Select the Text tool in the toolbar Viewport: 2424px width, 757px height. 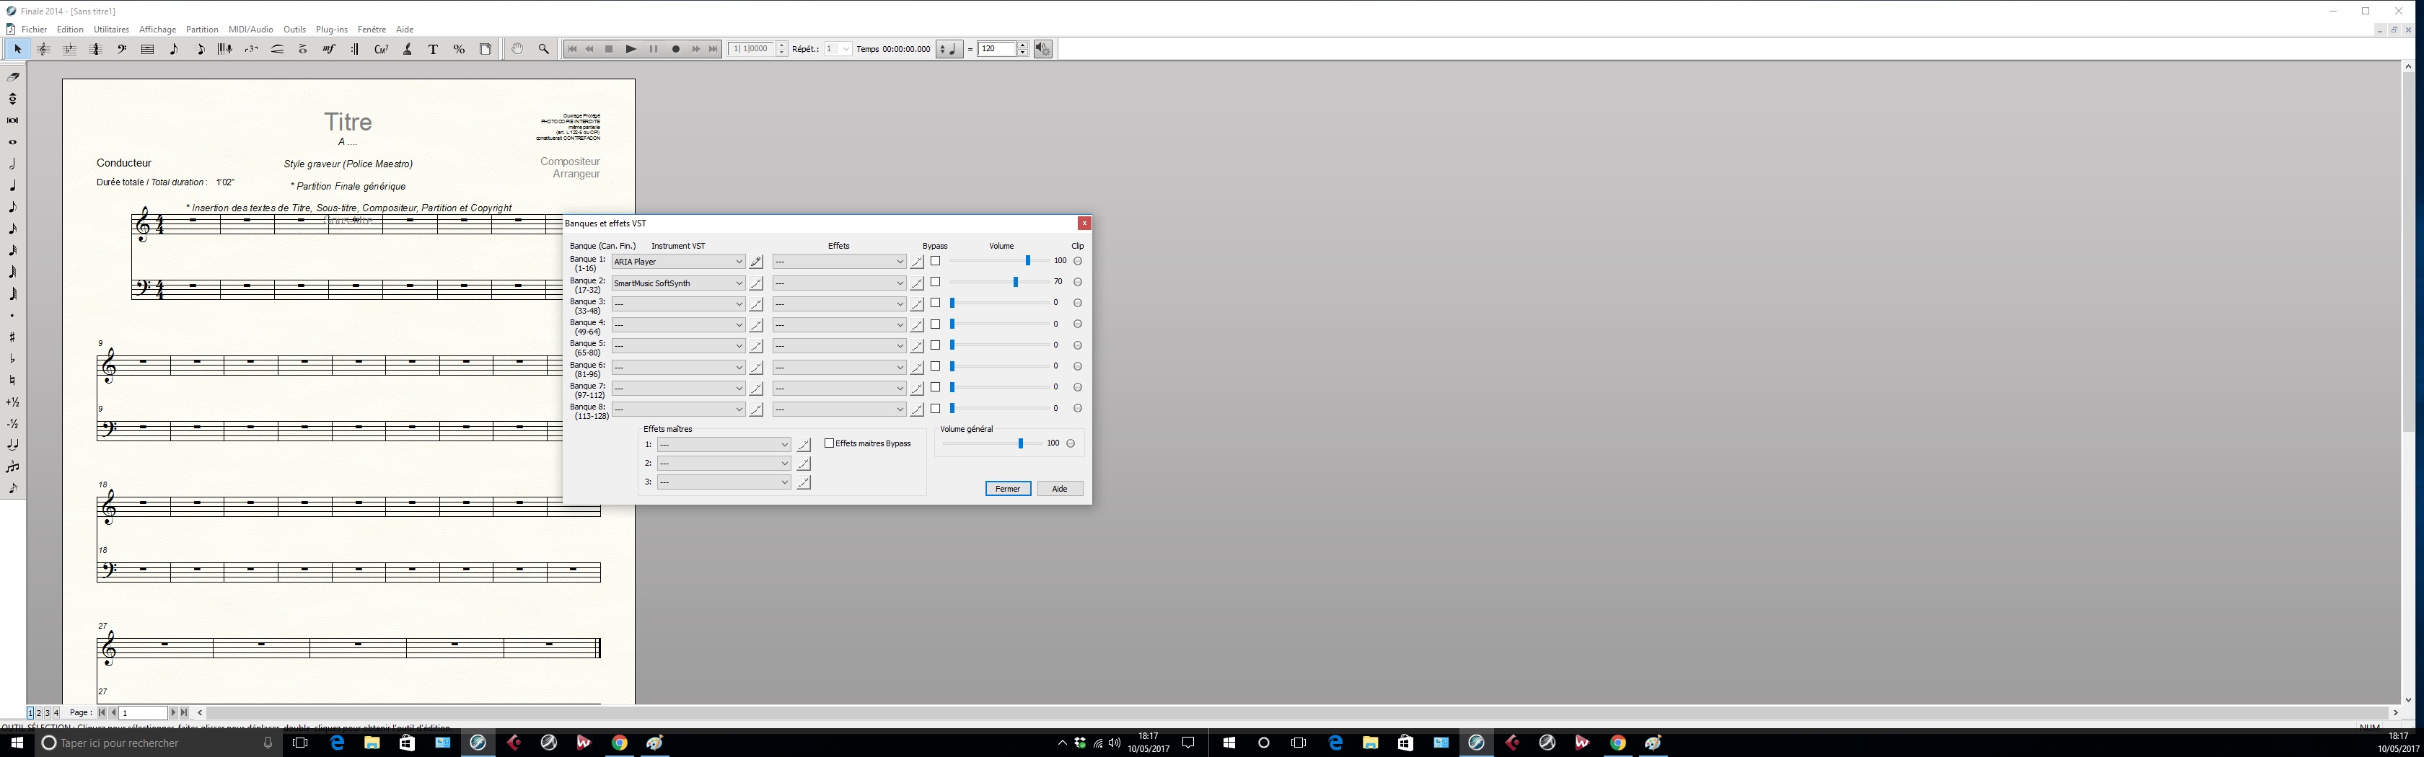pos(433,50)
